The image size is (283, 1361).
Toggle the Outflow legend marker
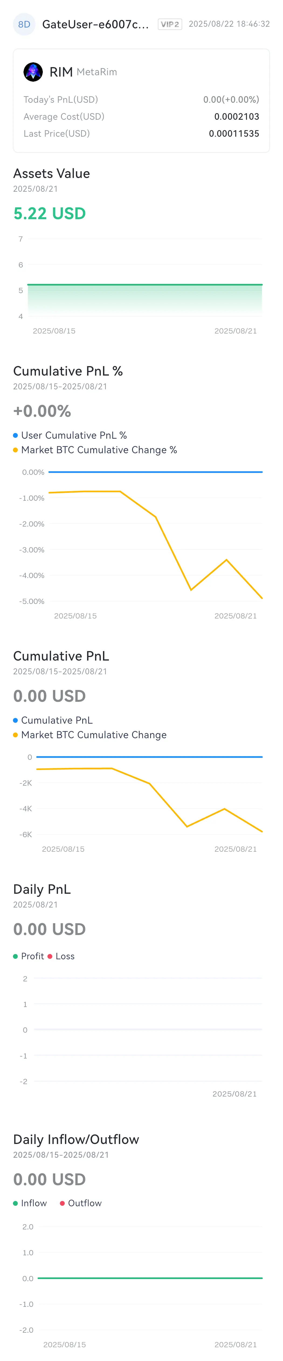tap(62, 1203)
